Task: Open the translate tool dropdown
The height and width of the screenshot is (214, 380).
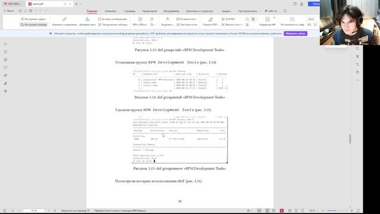Action: [x=254, y=19]
